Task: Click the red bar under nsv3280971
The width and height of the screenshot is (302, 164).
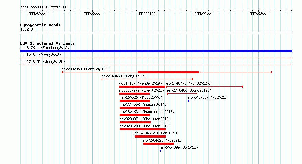Action: [x=135, y=122]
